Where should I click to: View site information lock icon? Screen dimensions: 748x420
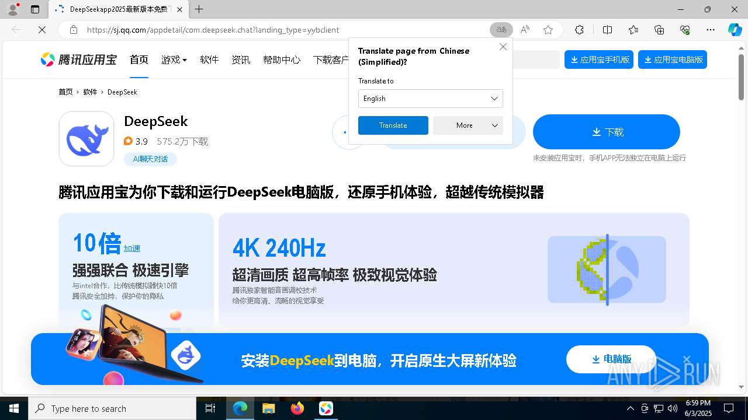[x=74, y=30]
